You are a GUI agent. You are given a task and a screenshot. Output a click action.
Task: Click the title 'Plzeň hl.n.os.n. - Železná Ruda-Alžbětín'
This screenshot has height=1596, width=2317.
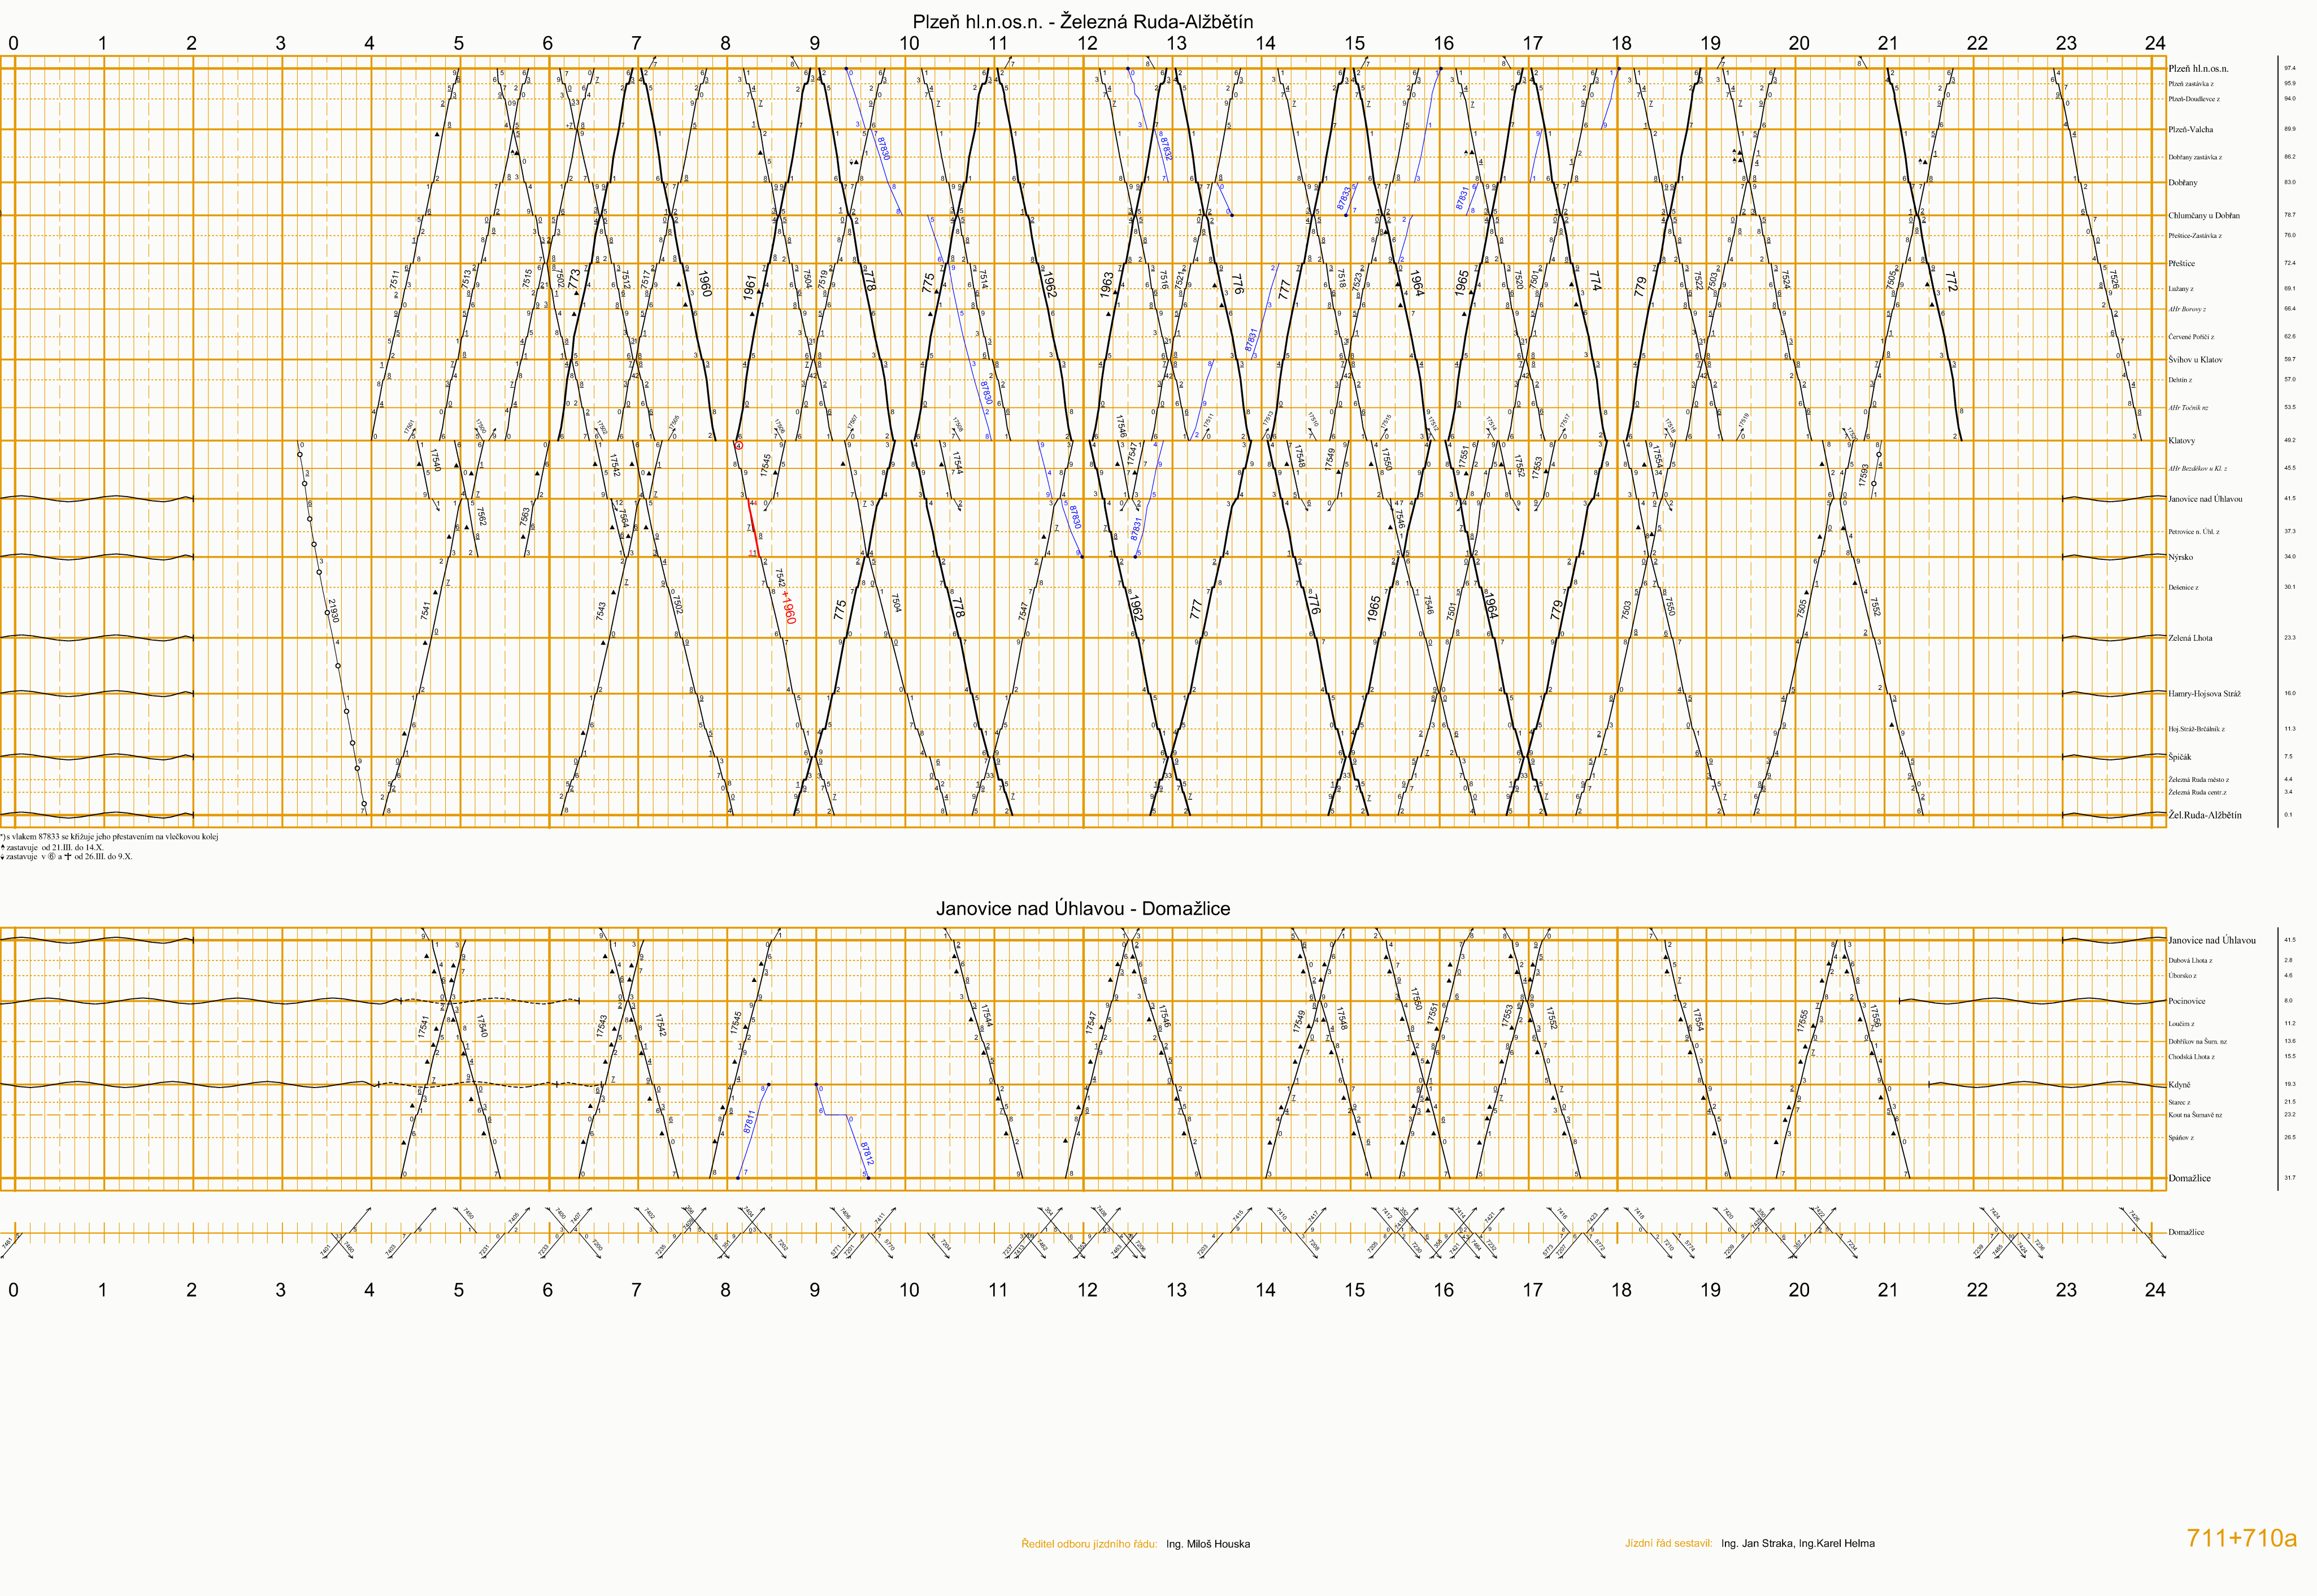[x=1082, y=22]
